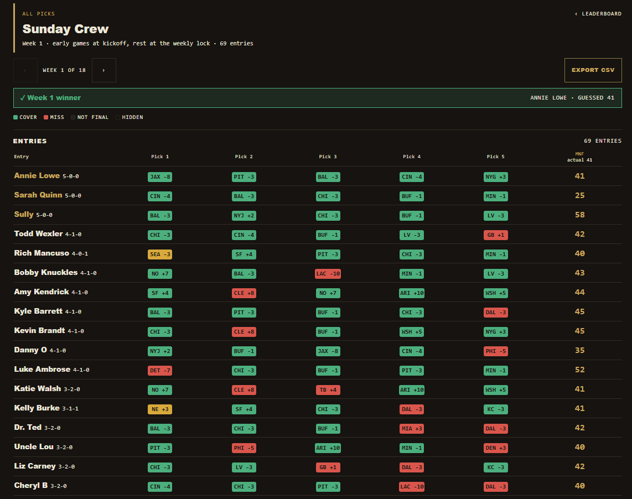Click Uncle Lou's DEN +3 pick
The image size is (632, 499).
pyautogui.click(x=495, y=448)
